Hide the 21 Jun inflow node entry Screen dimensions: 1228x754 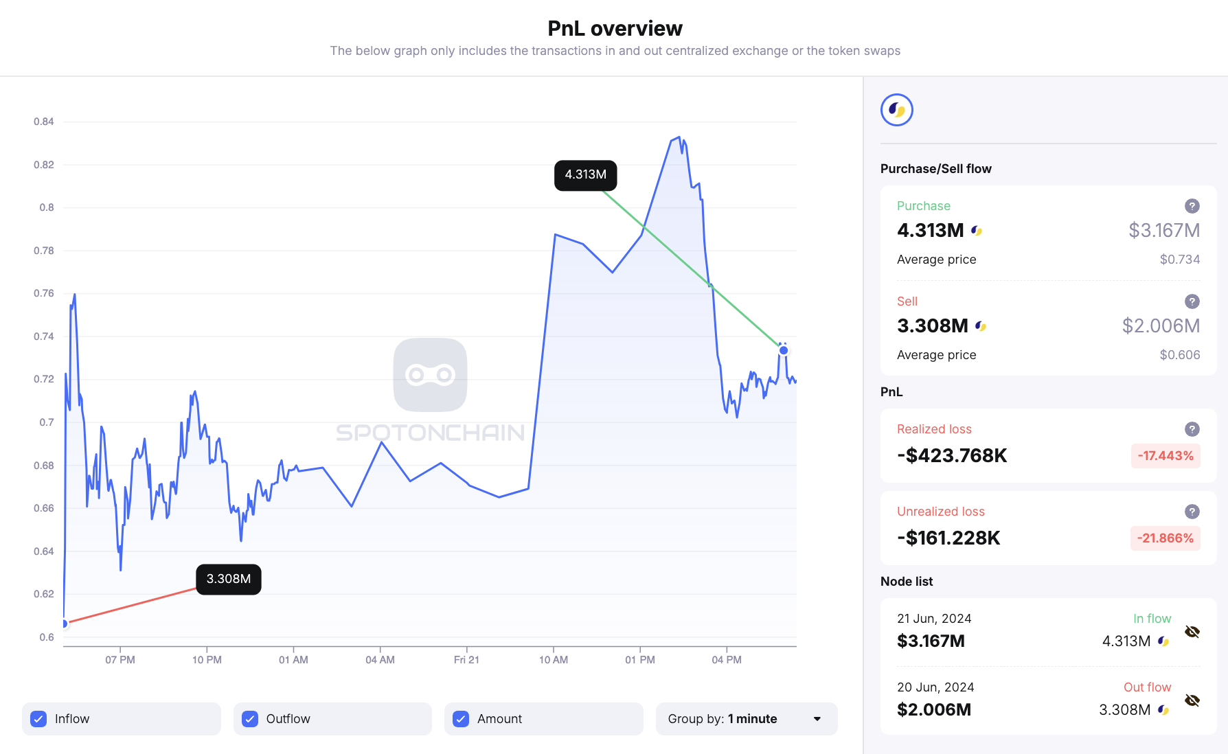pos(1192,630)
